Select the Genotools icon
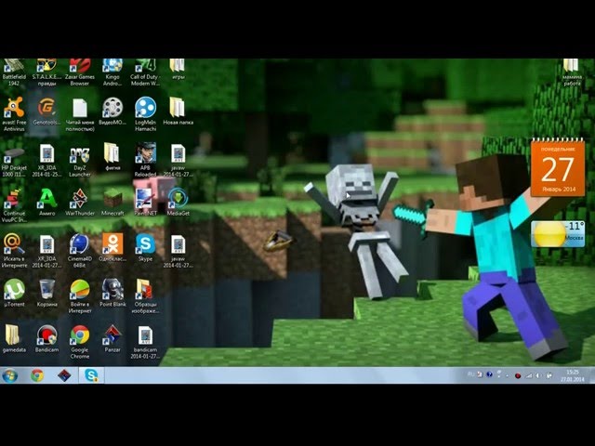This screenshot has width=595, height=446. (46, 111)
